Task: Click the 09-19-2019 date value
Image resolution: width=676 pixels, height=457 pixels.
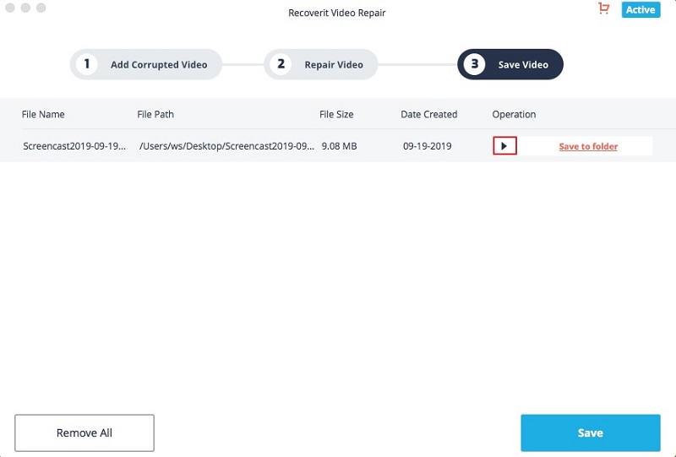Action: (428, 146)
